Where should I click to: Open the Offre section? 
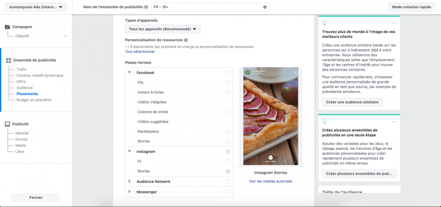pos(21,82)
